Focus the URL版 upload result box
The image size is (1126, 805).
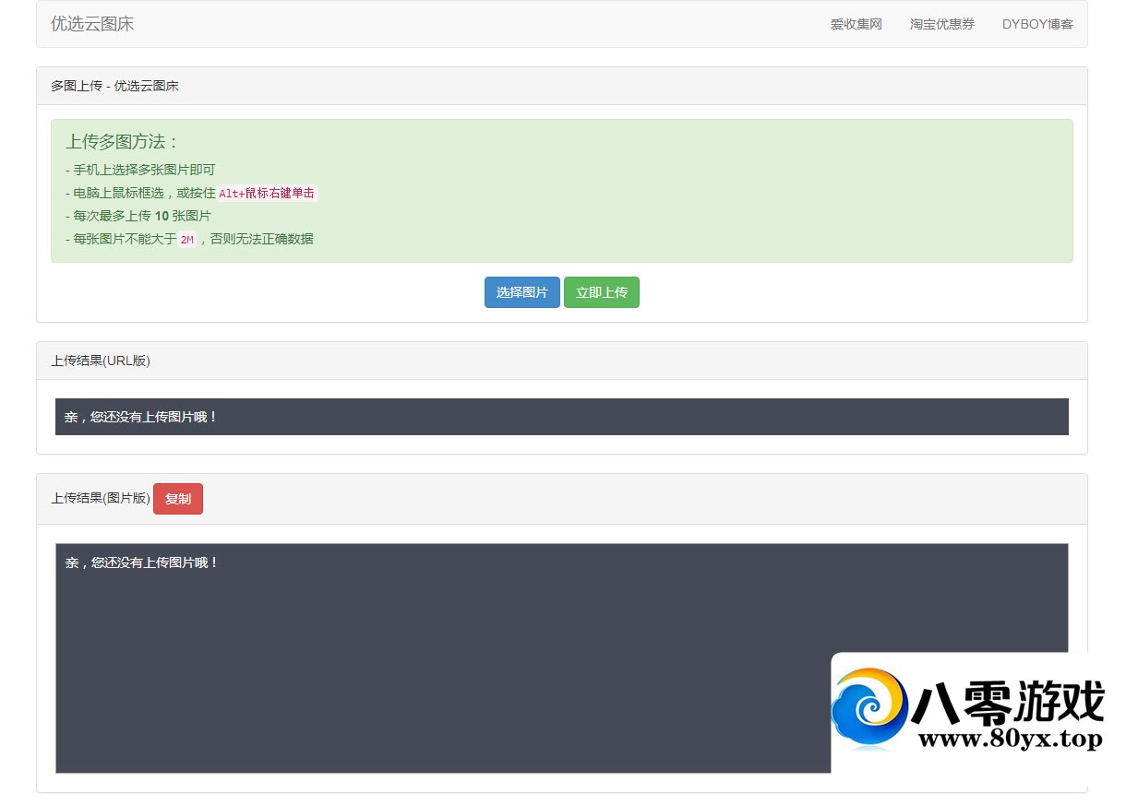coord(561,417)
